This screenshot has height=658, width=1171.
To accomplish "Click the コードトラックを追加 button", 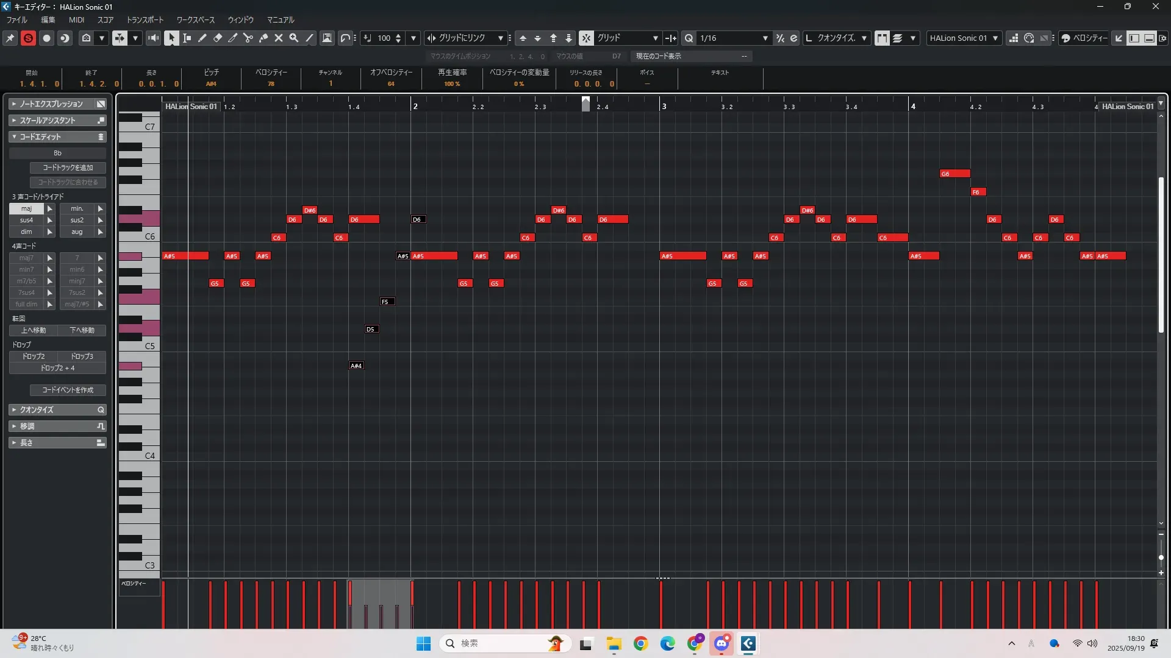I will 68,168.
